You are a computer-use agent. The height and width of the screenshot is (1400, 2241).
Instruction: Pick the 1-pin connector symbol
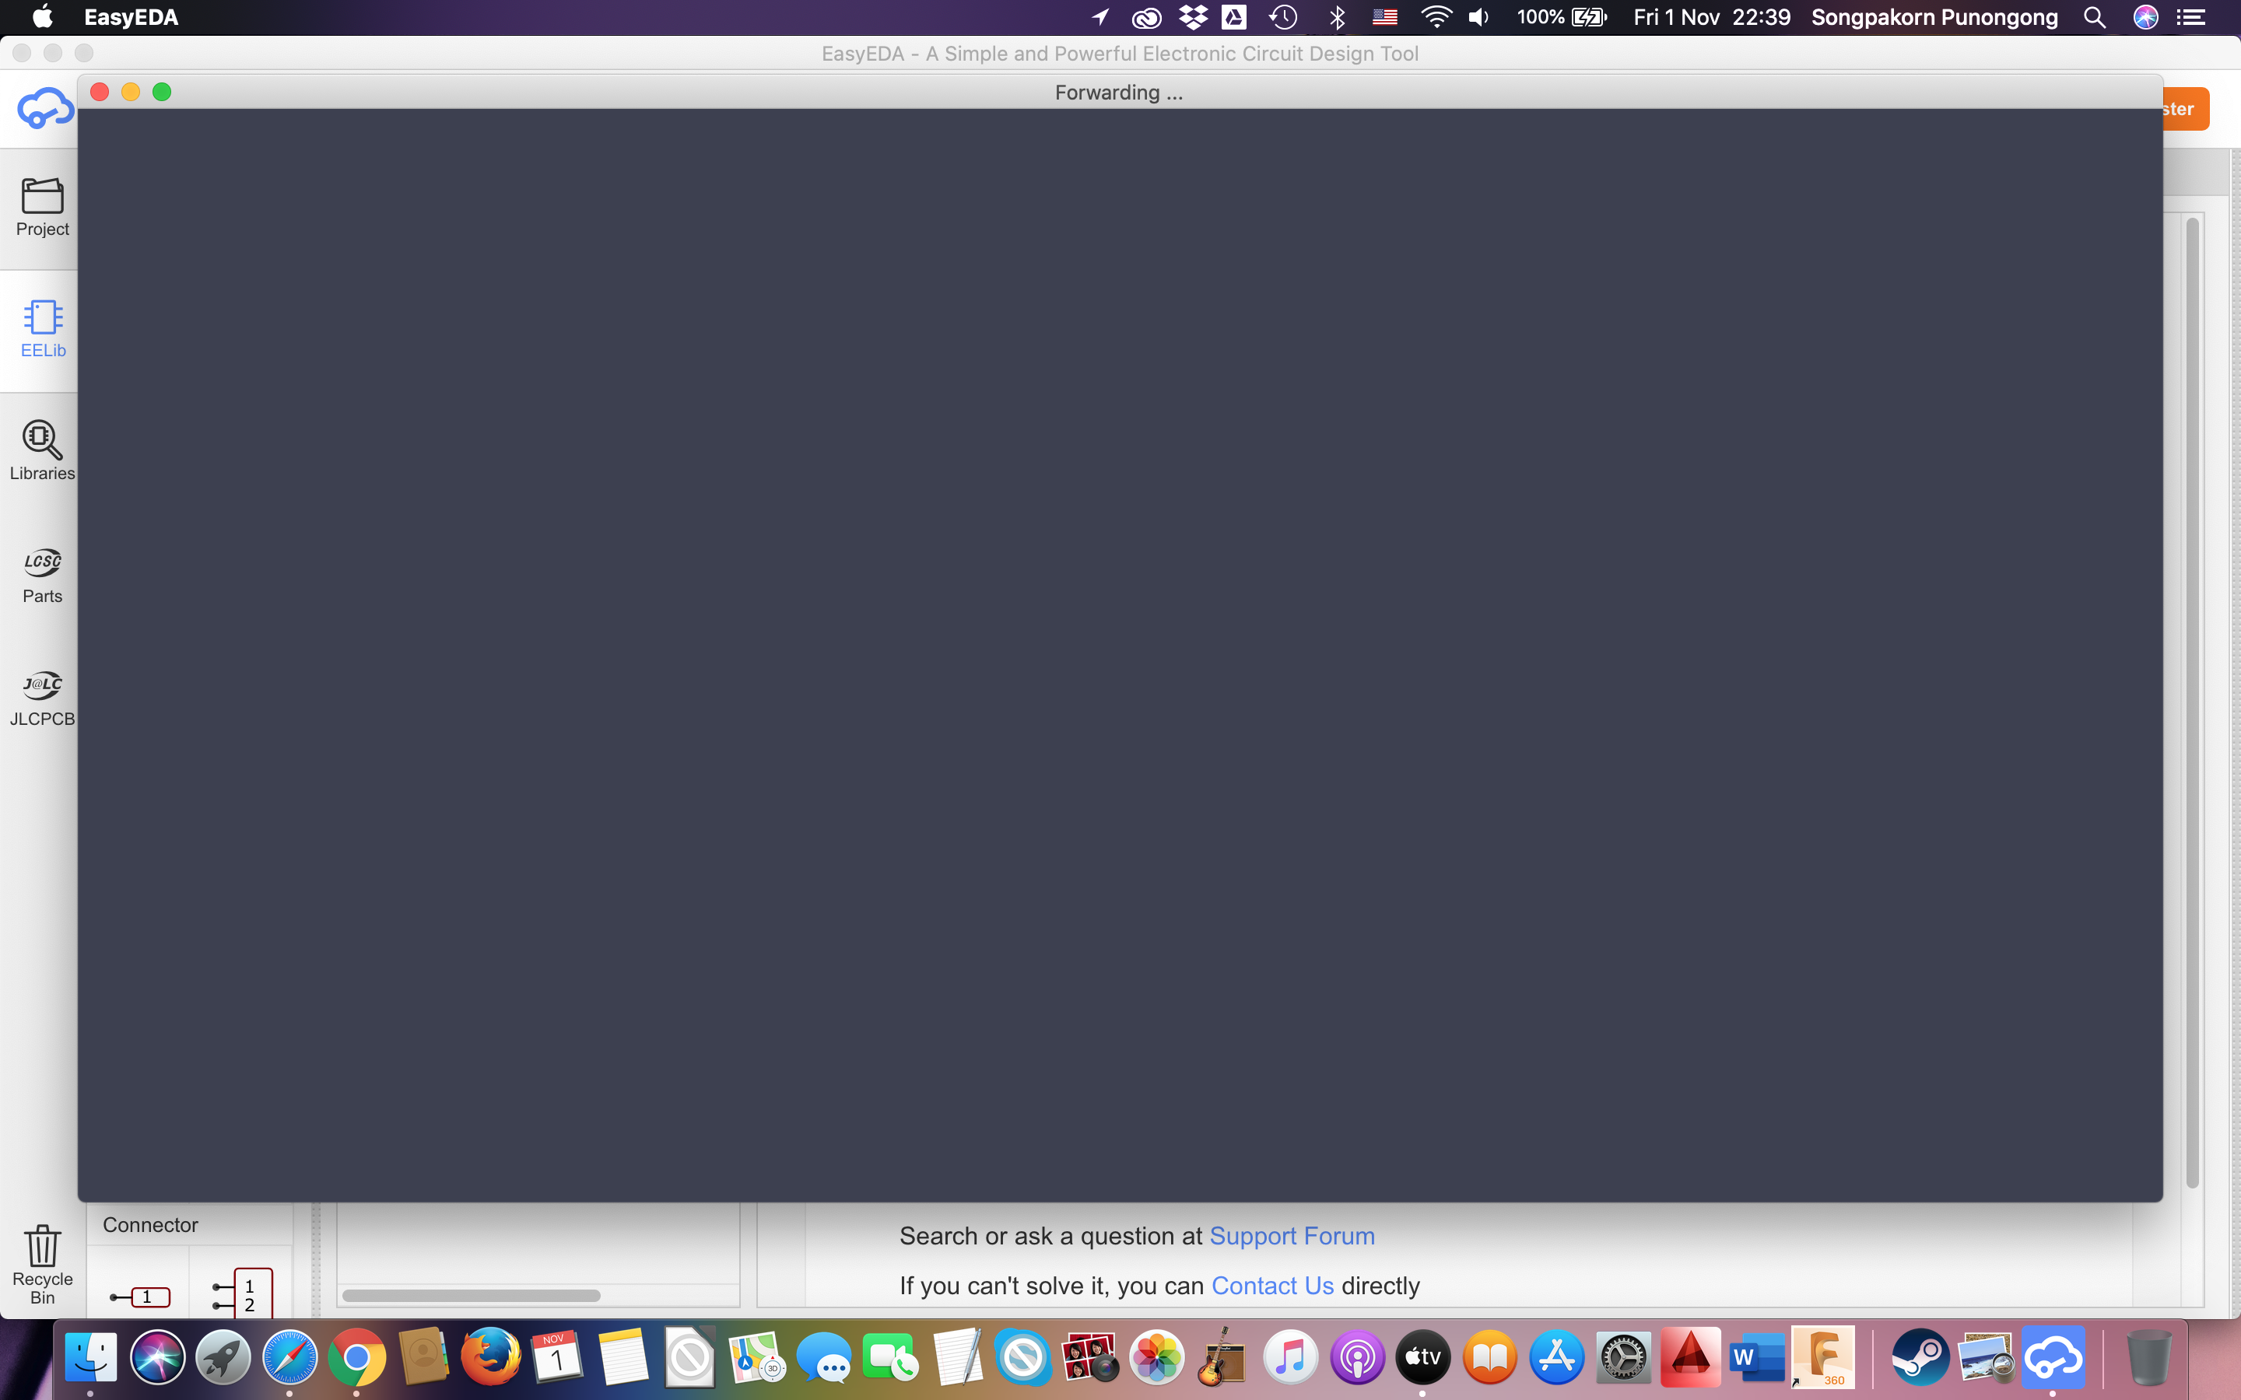click(x=140, y=1297)
